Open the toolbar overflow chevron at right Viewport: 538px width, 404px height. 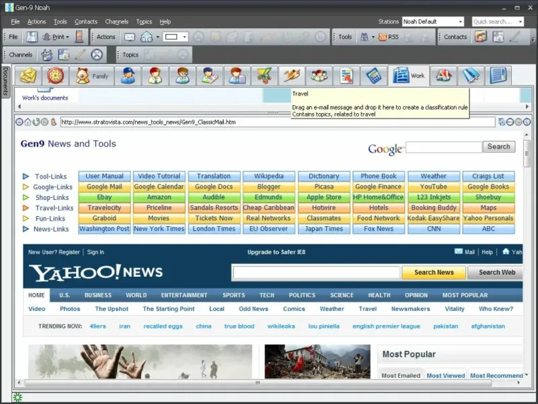[533, 39]
